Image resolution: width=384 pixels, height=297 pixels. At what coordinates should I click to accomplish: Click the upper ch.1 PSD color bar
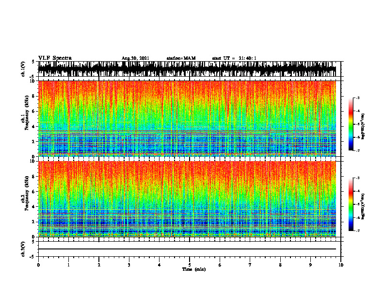coord(351,124)
